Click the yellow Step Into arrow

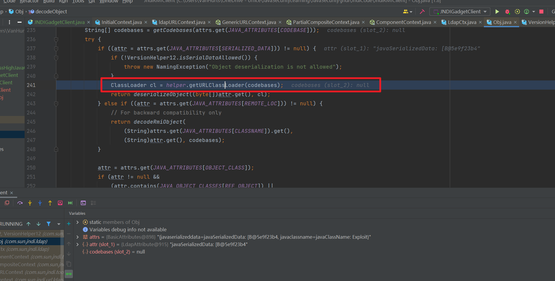[30, 203]
